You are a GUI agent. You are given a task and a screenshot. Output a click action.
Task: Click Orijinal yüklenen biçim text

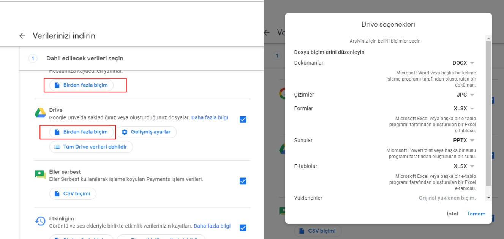447,198
